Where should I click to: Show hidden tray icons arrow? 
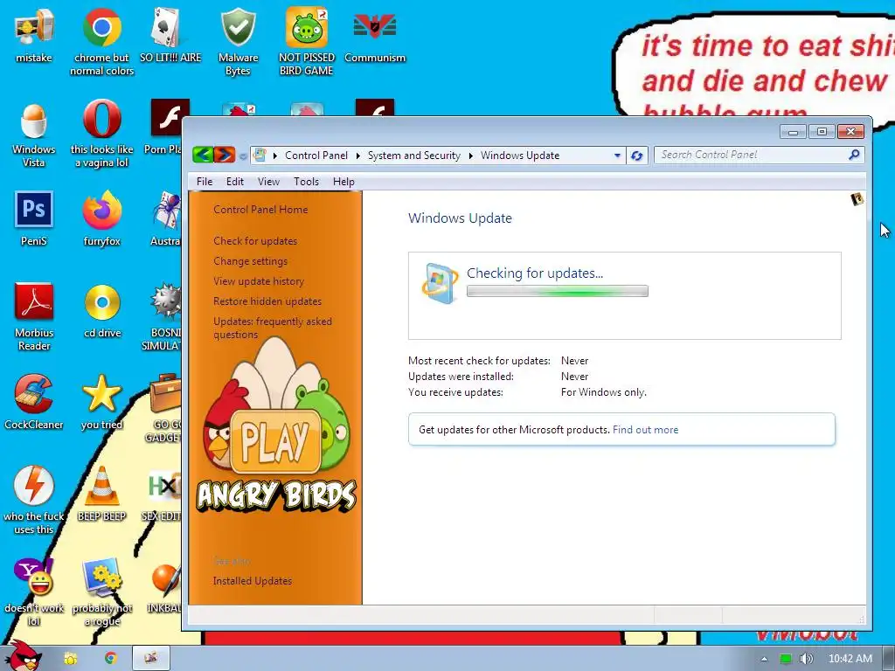764,659
